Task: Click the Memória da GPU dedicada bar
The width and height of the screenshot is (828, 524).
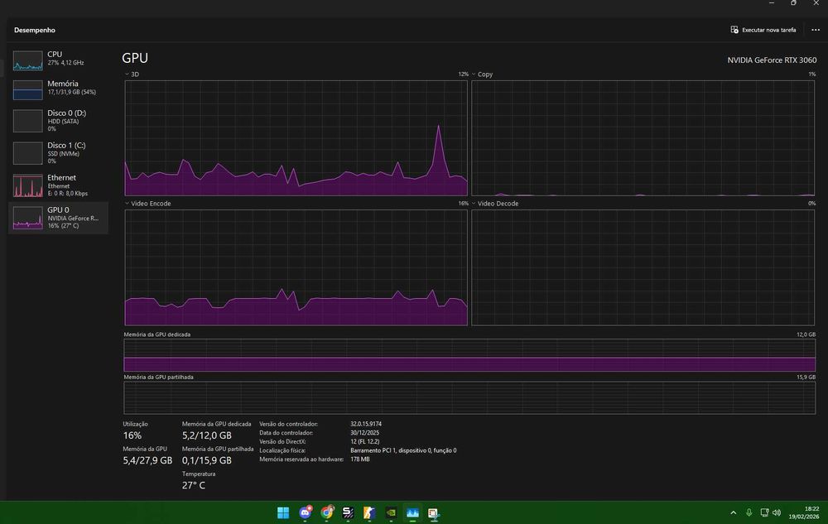Action: (x=469, y=355)
